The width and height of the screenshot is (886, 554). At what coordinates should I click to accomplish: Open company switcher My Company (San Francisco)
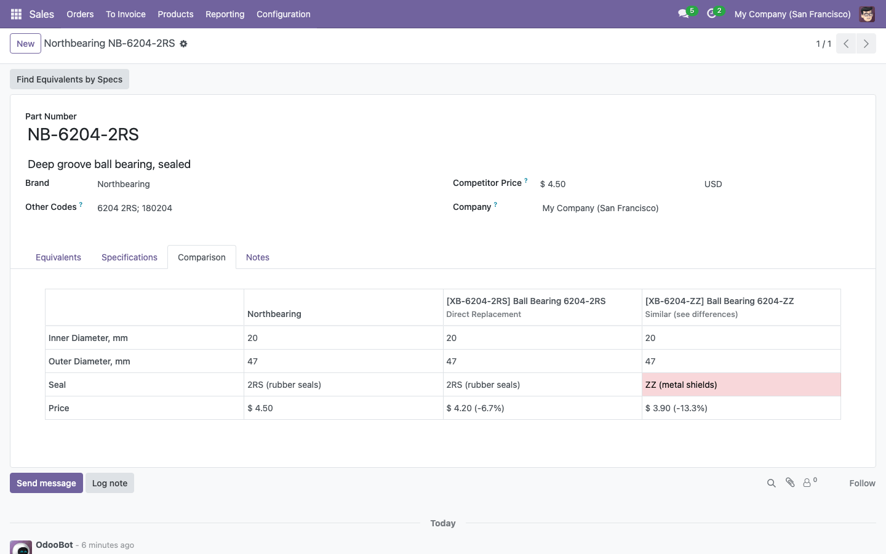792,14
